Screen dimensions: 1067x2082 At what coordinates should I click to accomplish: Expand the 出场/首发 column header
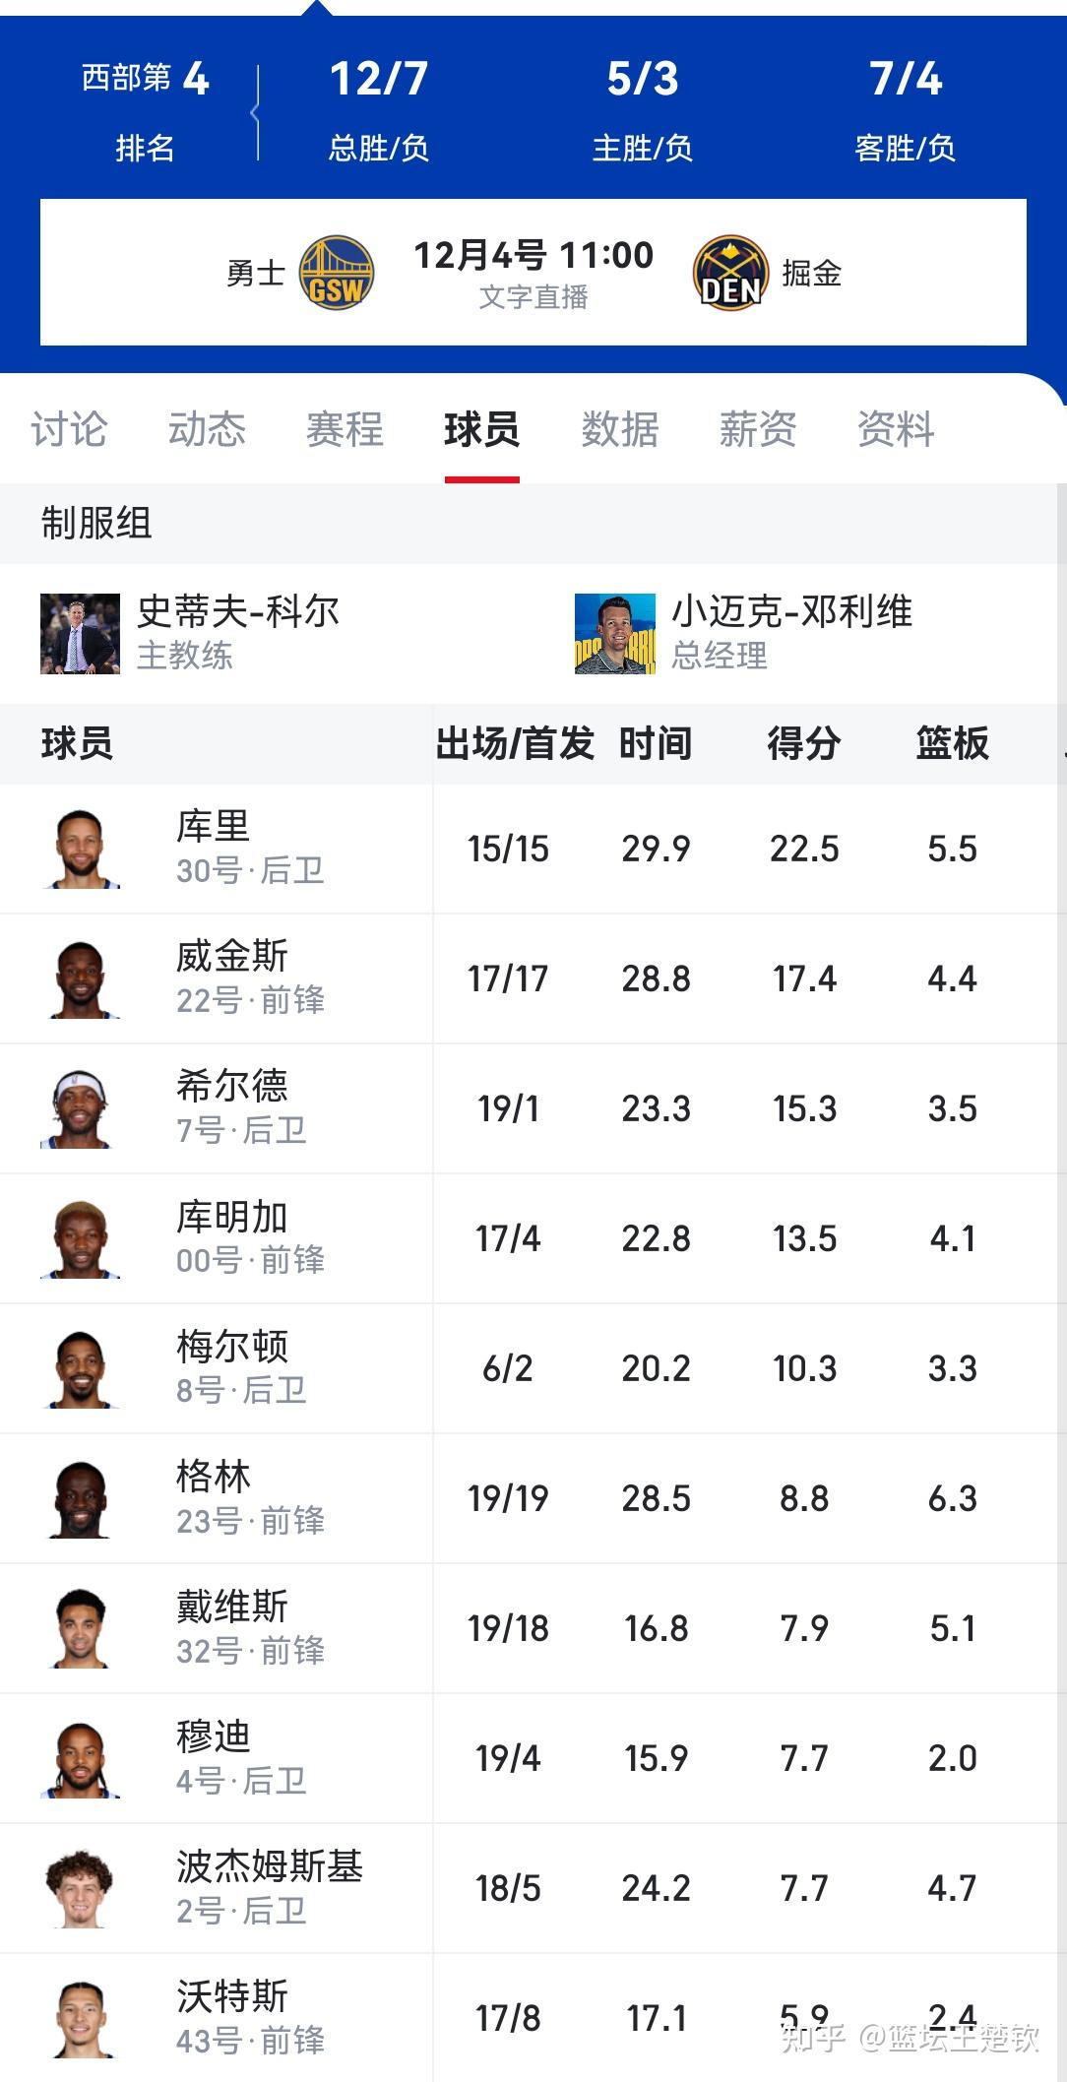click(517, 746)
